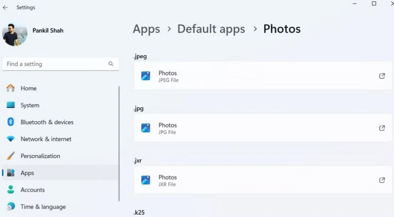Go to System settings

coord(30,105)
